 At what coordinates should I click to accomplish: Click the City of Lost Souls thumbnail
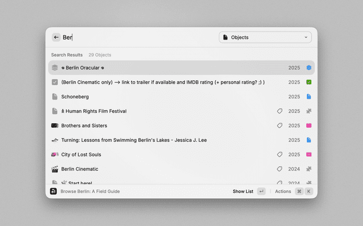pos(55,154)
